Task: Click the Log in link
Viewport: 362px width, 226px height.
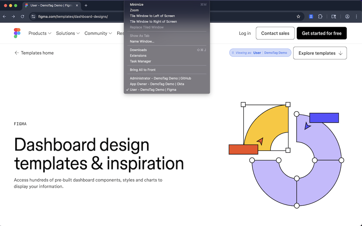Action: point(245,33)
